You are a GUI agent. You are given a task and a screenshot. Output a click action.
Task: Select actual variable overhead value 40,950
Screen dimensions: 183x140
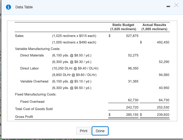(164, 88)
